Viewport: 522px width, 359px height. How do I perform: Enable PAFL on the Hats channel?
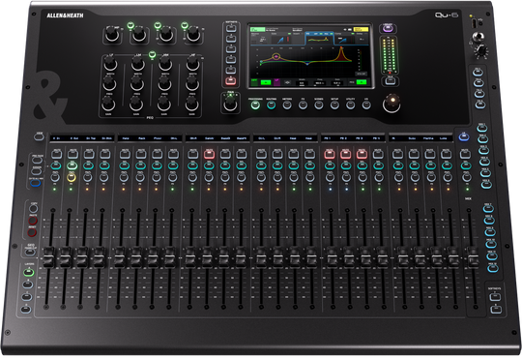click(x=124, y=177)
